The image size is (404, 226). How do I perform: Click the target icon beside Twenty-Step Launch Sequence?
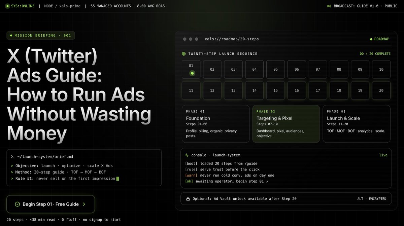[x=184, y=53]
